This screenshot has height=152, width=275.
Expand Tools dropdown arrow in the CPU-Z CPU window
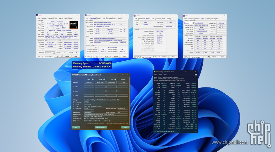click(61, 56)
